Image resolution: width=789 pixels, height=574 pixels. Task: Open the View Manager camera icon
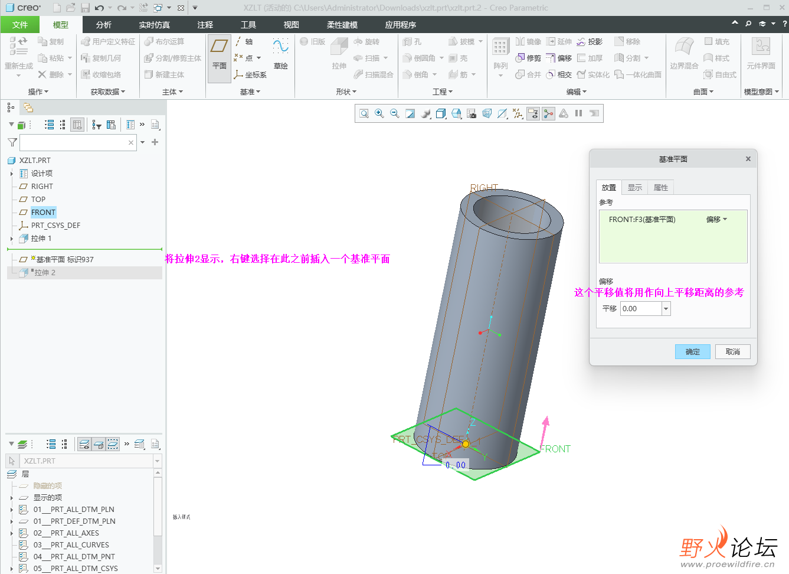(472, 113)
